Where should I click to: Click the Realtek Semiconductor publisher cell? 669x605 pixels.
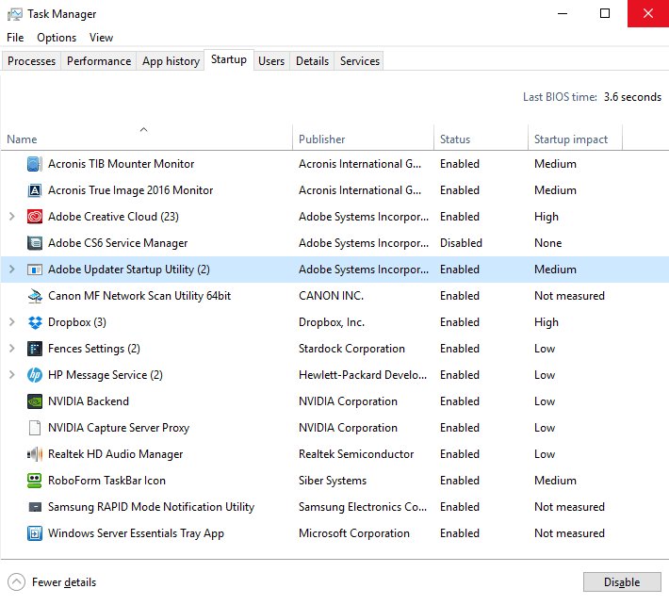click(356, 454)
